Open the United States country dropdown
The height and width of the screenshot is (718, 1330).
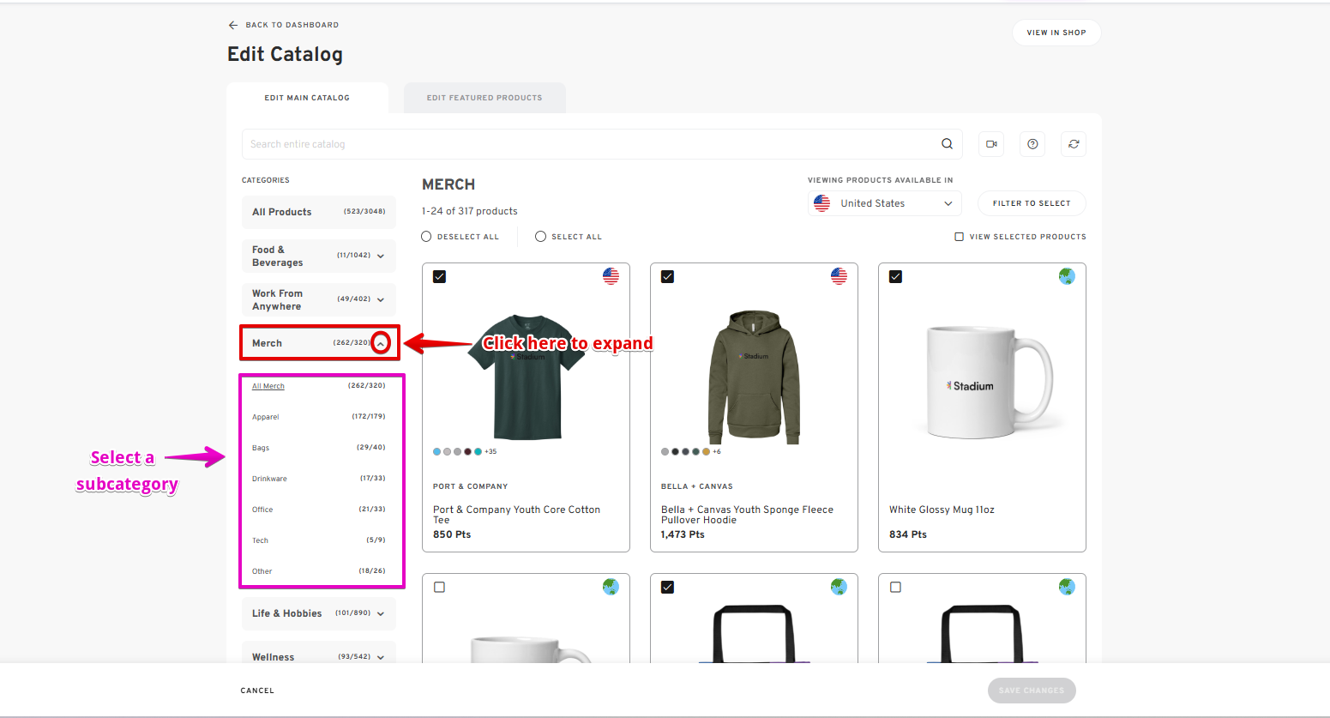pos(884,203)
